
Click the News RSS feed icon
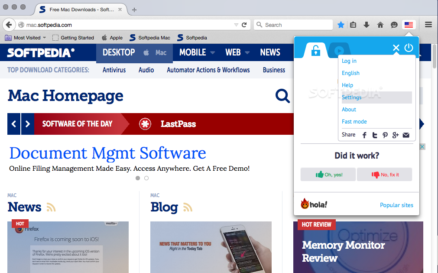click(x=51, y=207)
